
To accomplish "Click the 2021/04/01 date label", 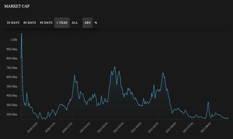I will 136,128.
